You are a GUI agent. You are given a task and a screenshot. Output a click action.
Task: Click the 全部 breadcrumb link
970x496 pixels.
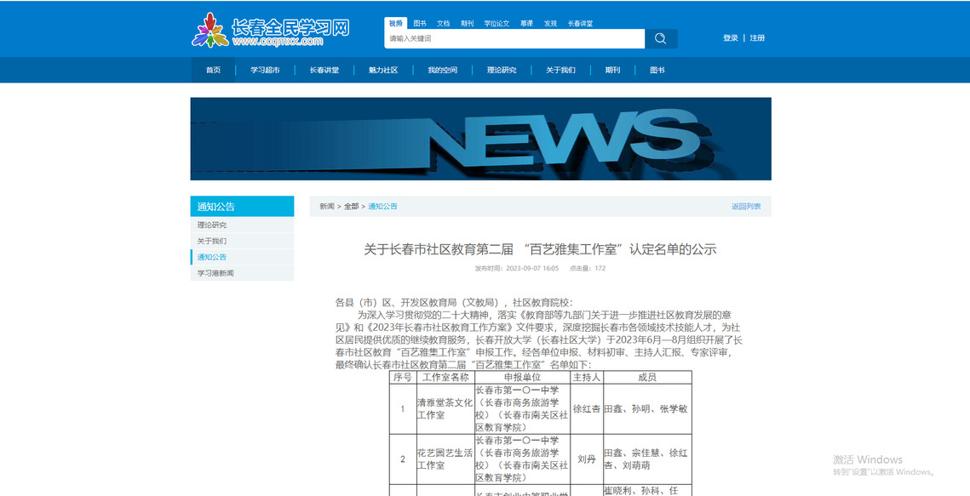tap(351, 207)
